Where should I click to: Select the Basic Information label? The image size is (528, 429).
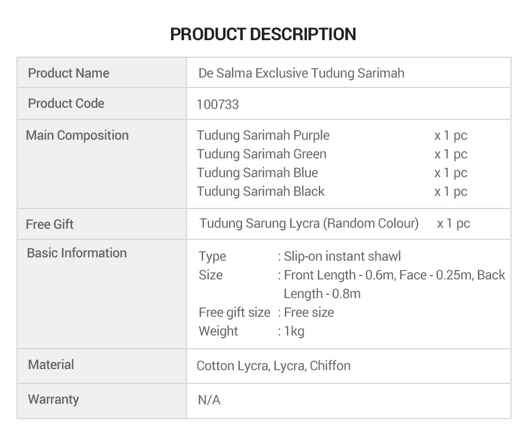pos(77,253)
